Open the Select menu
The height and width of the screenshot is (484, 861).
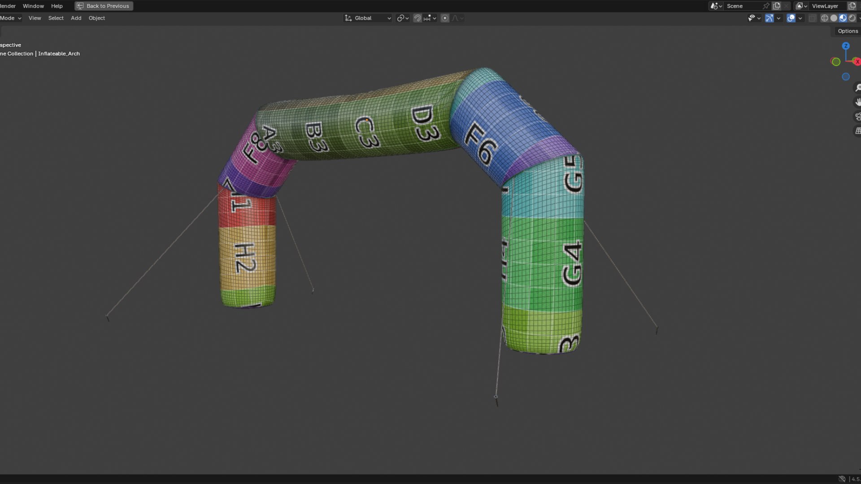click(x=56, y=18)
